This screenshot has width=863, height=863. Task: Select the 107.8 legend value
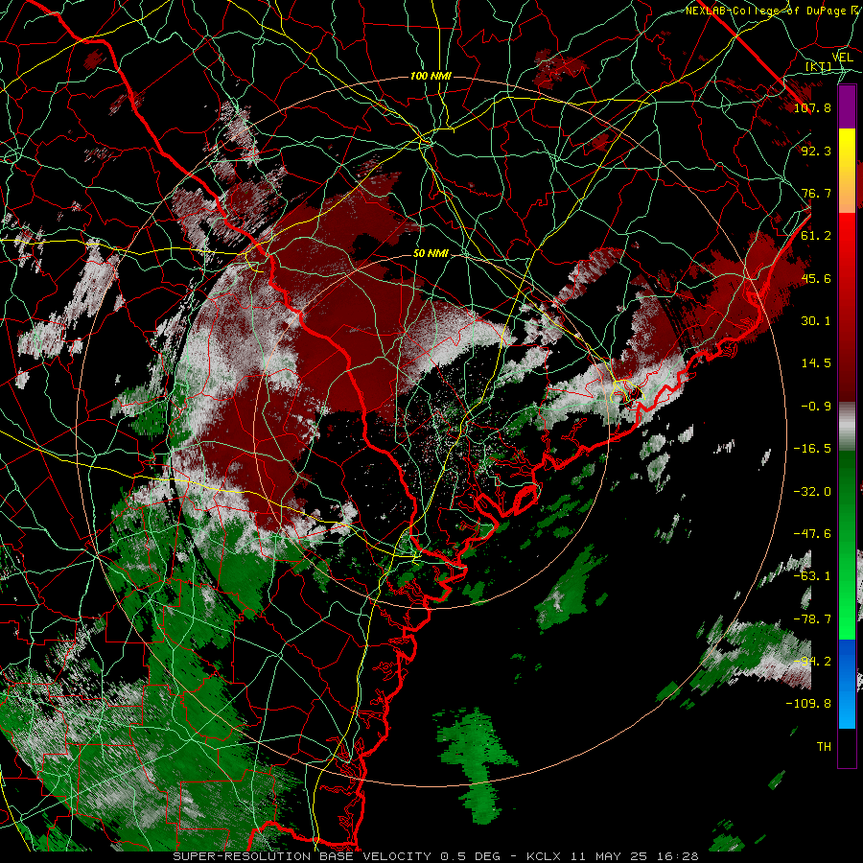coord(812,107)
